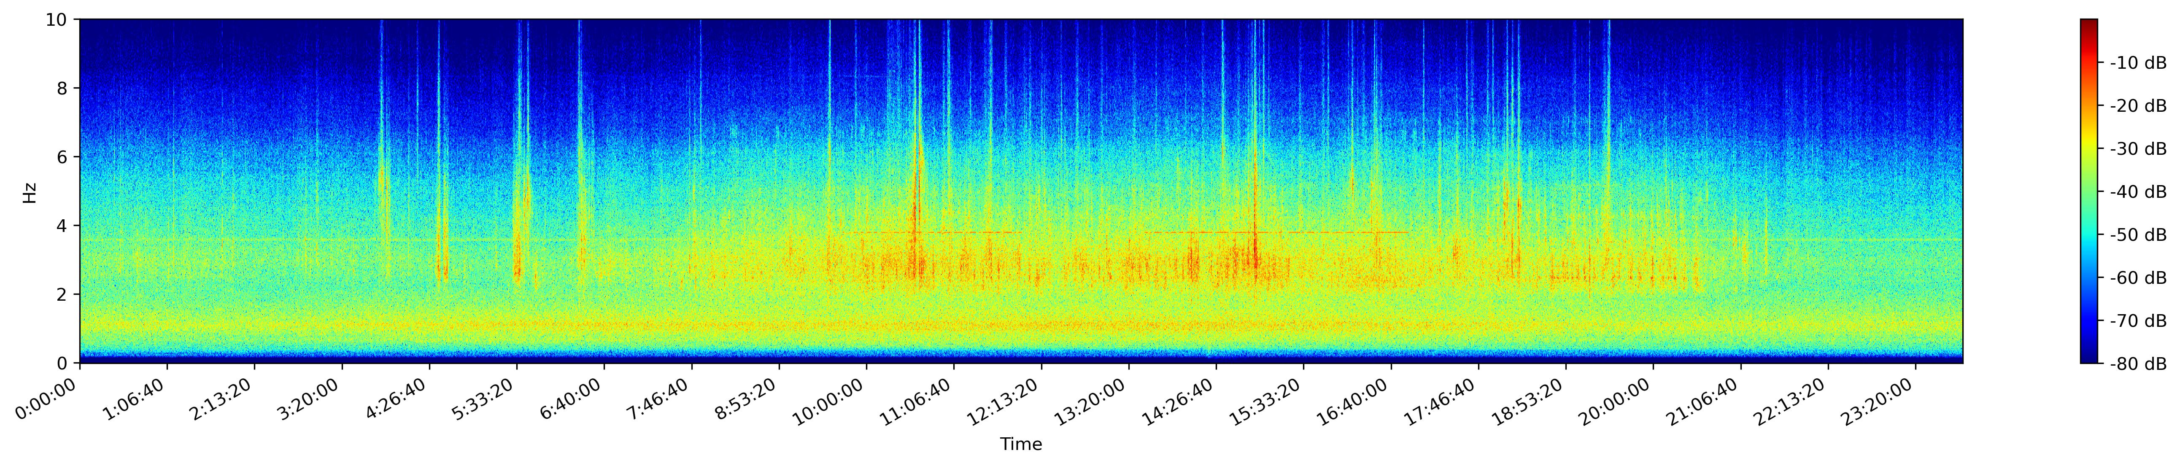Image resolution: width=2180 pixels, height=466 pixels.
Task: Click the 'Time' x-axis title
Action: tap(1020, 445)
